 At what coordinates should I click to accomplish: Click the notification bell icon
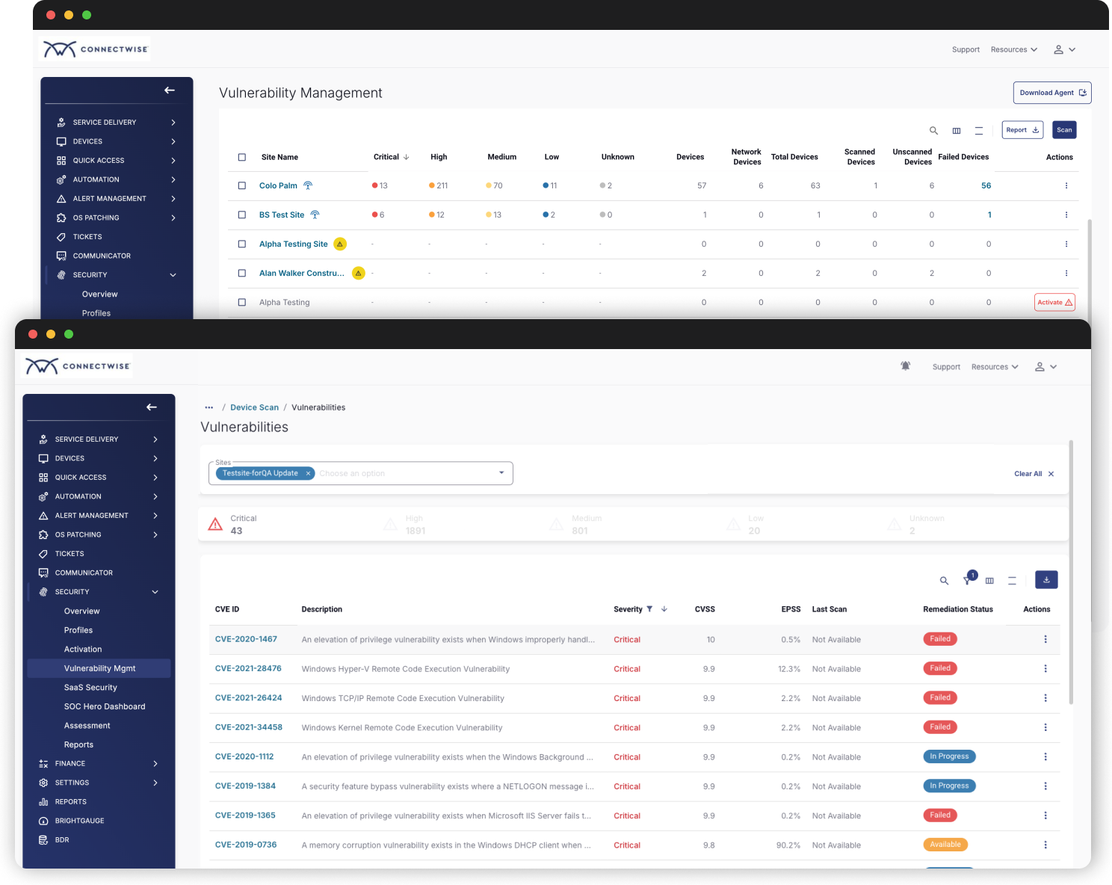point(905,366)
